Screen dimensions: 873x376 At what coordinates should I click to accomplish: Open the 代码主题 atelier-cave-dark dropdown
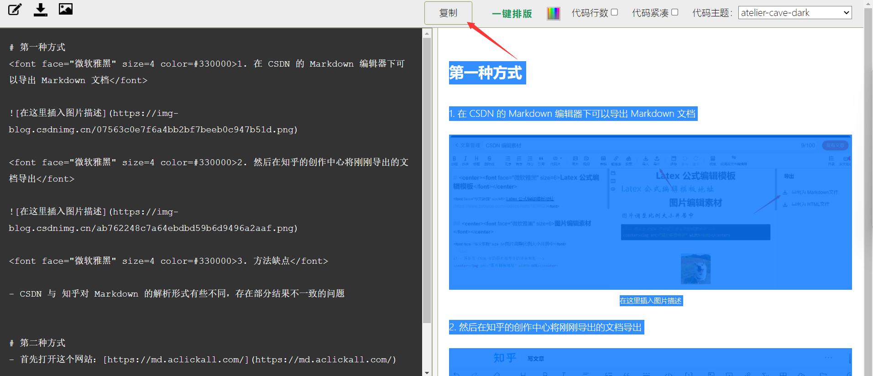click(795, 13)
